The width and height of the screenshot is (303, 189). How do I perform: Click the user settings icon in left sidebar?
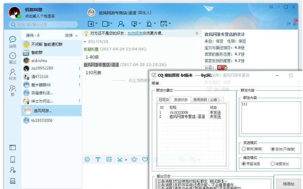tap(13, 170)
